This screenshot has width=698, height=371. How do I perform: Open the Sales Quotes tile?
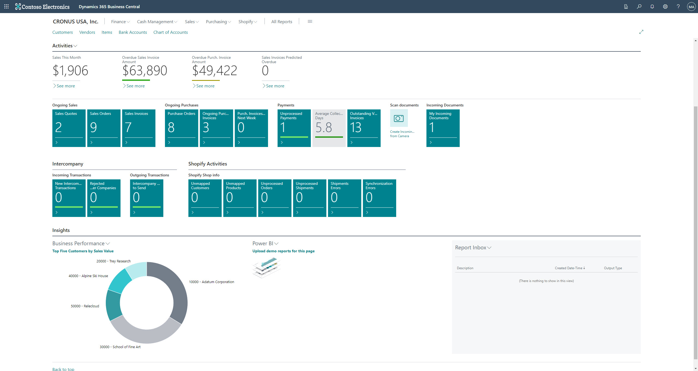click(x=69, y=128)
